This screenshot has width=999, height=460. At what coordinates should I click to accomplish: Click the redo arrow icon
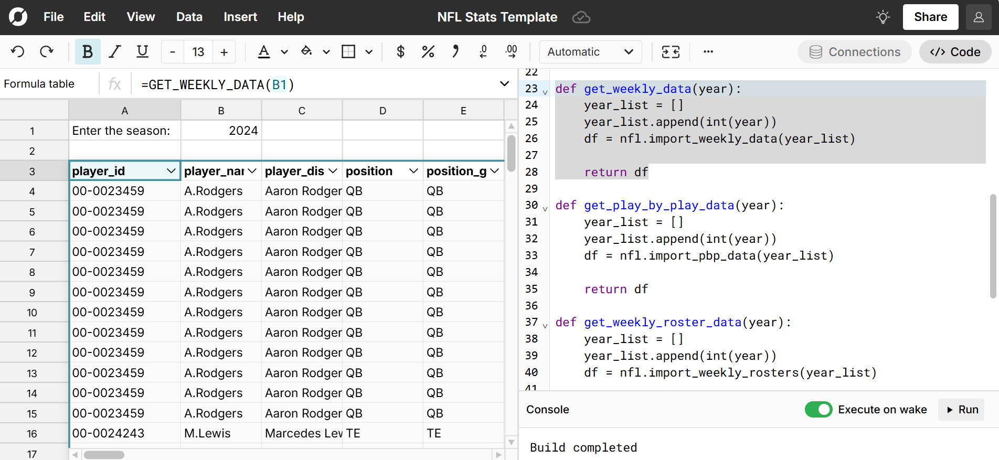click(47, 51)
